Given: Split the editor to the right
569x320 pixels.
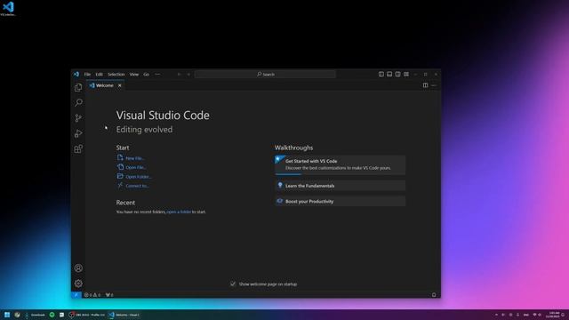Looking at the screenshot, I should point(425,85).
